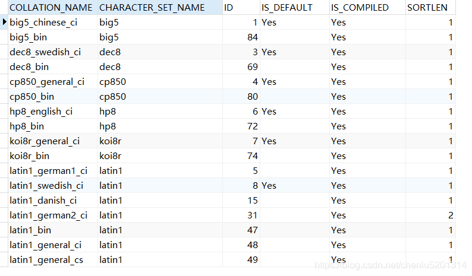
Task: Click the IS_COMPILED column header
Action: 367,7
